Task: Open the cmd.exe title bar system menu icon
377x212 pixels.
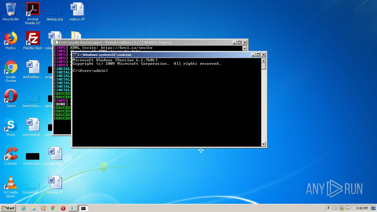Action: pyautogui.click(x=75, y=55)
